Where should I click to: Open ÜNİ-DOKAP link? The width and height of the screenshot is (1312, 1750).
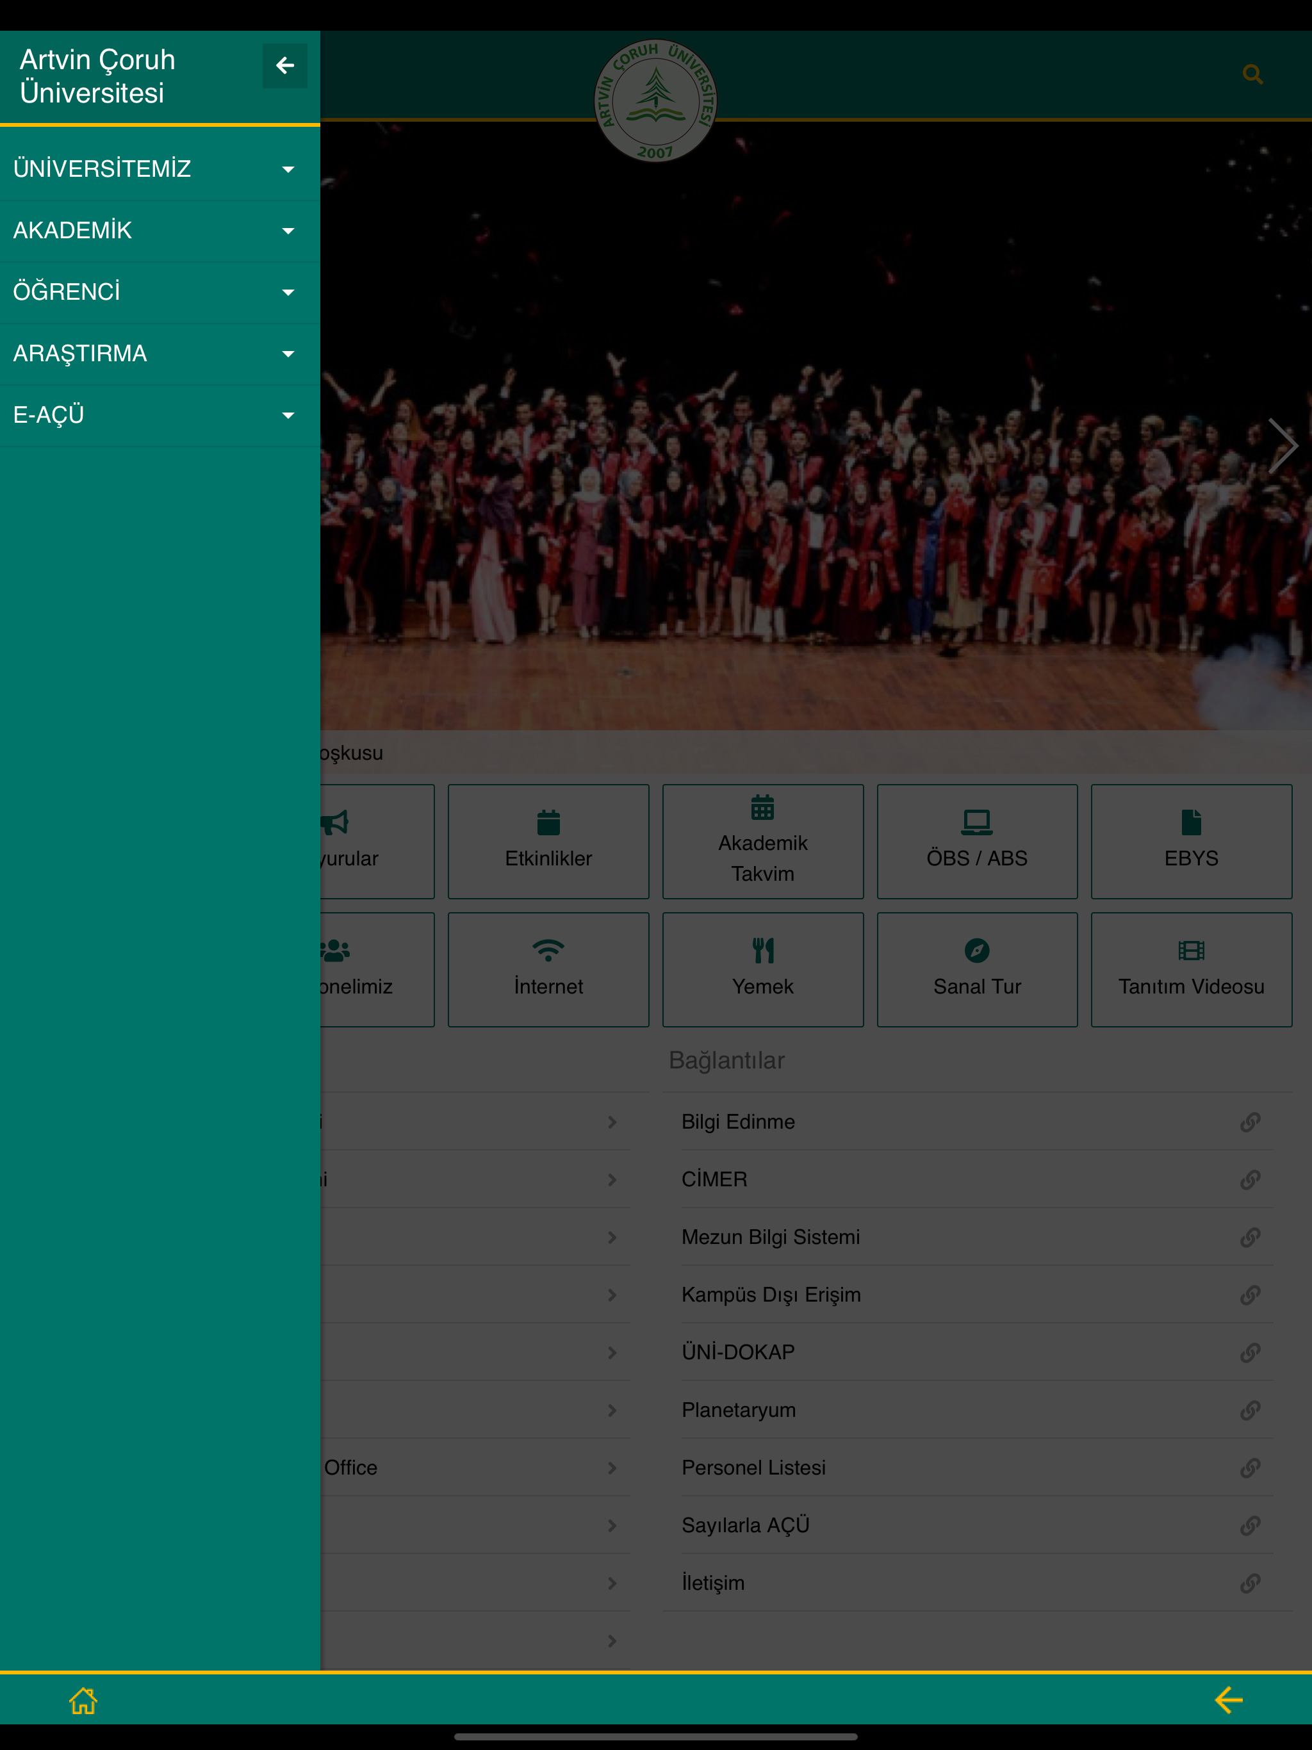pos(976,1353)
